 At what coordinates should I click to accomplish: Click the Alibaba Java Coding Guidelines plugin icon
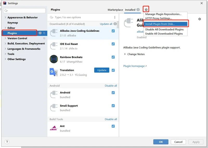tap(54, 33)
